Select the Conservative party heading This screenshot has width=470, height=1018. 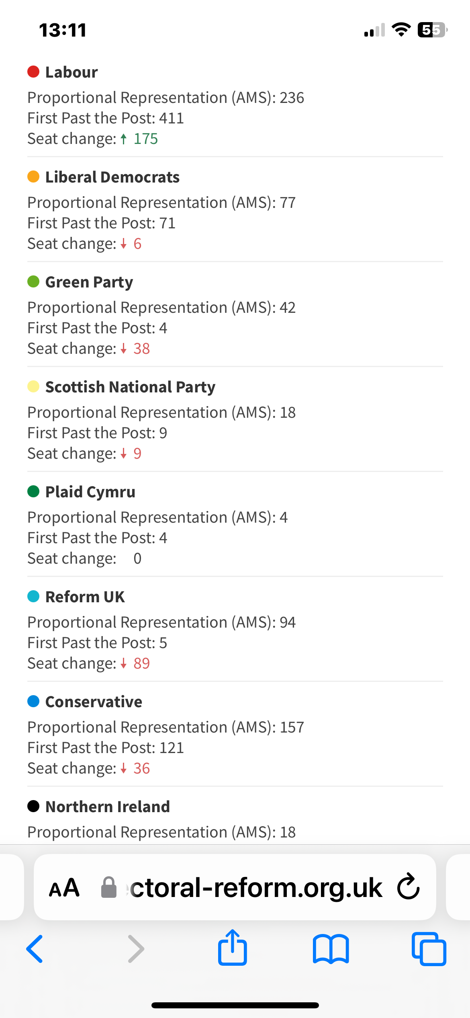pyautogui.click(x=94, y=702)
